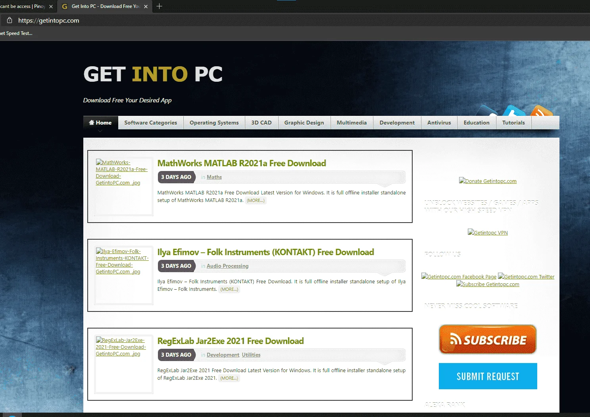Click the blue SUBMIT REQUEST button
The width and height of the screenshot is (590, 417).
tap(488, 376)
